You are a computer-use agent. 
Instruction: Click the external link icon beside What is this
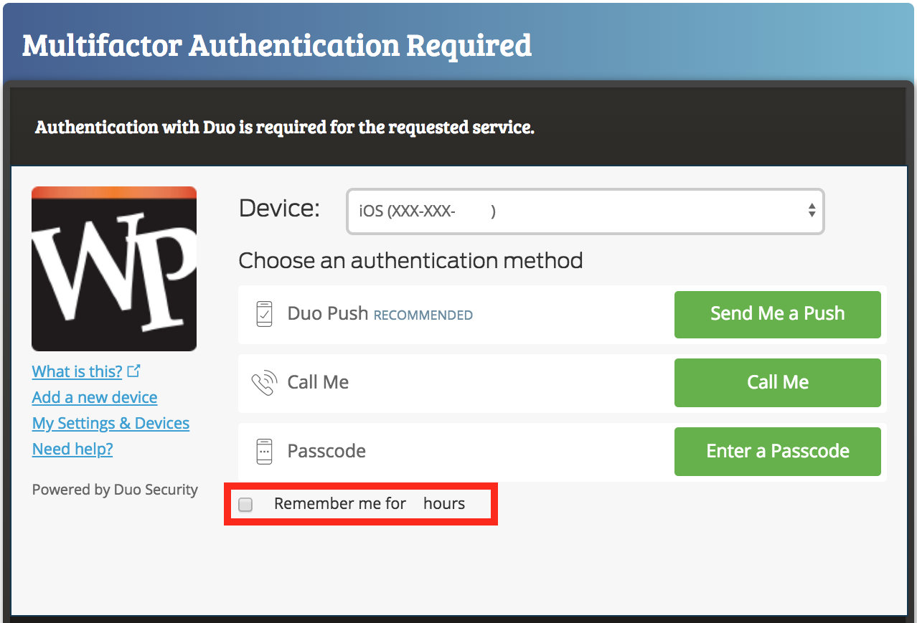point(133,371)
